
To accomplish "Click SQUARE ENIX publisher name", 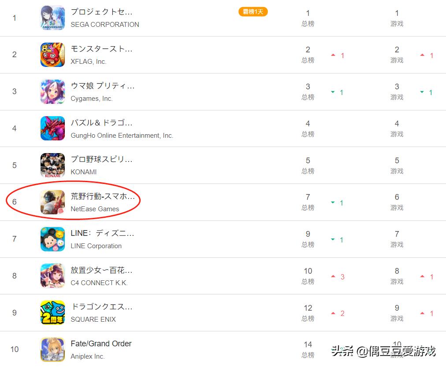I will click(x=93, y=319).
